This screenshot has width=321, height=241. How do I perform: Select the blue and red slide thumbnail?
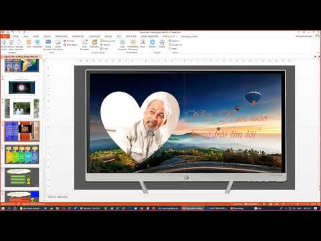pyautogui.click(x=22, y=131)
